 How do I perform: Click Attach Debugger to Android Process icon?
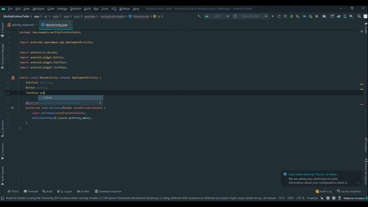pyautogui.click(x=310, y=17)
